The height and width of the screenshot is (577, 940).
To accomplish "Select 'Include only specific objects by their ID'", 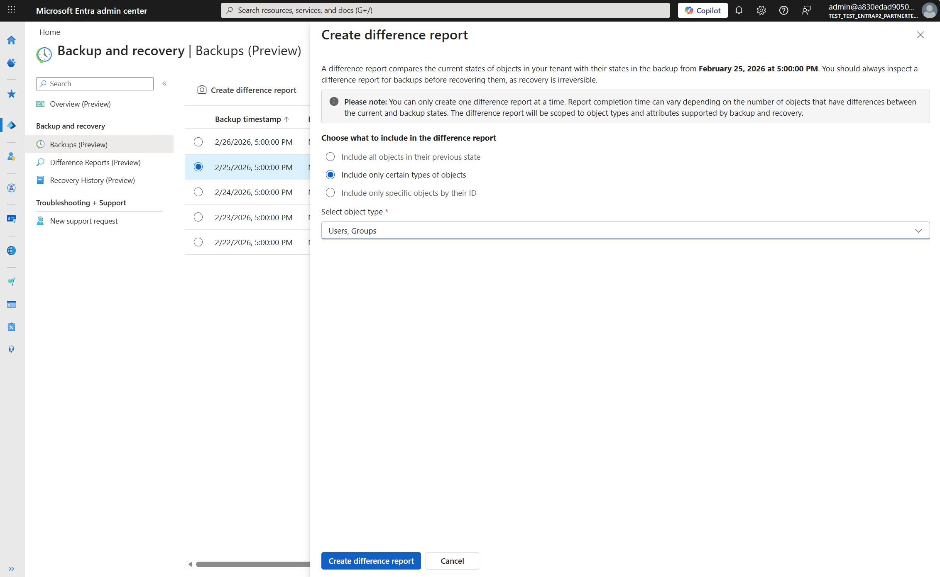I will pyautogui.click(x=330, y=192).
